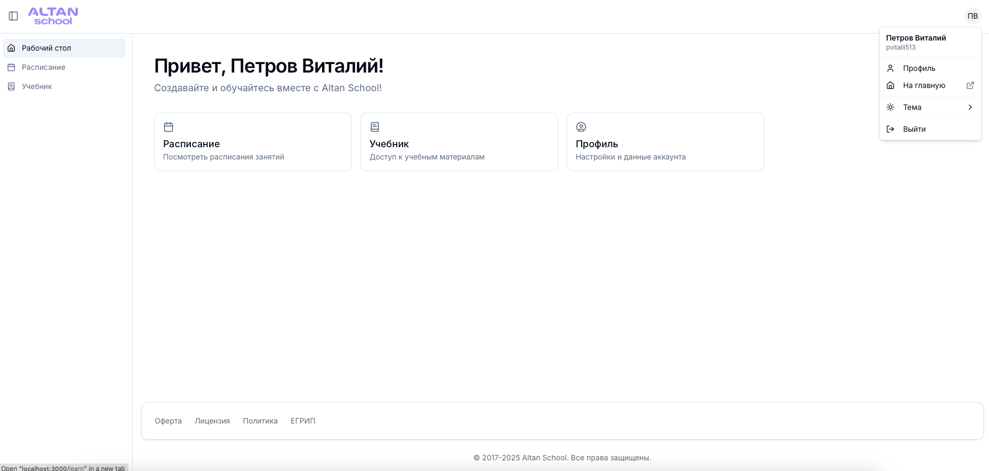Screen dimensions: 989x471
Task: Click the user icon in Профиль card
Action: click(581, 127)
